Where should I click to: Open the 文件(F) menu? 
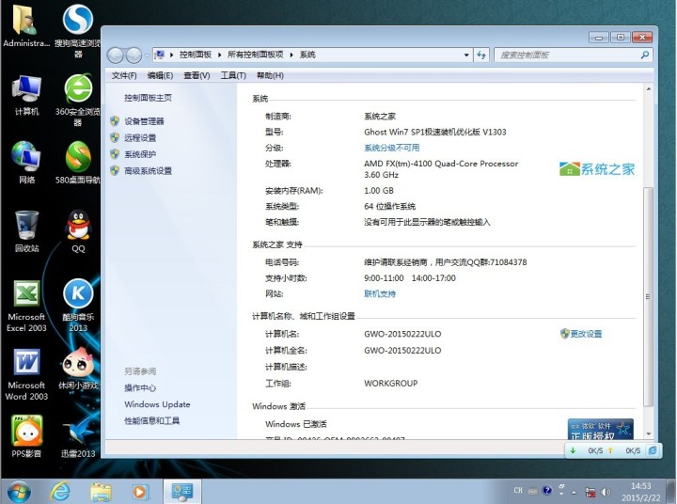(124, 75)
